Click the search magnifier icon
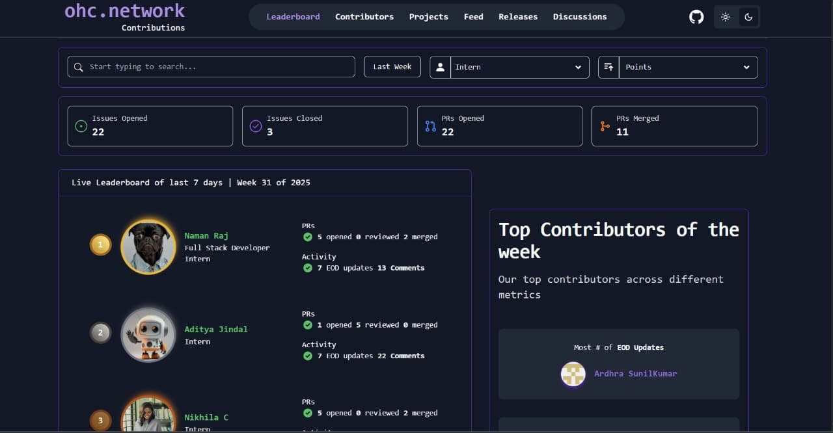 [78, 67]
